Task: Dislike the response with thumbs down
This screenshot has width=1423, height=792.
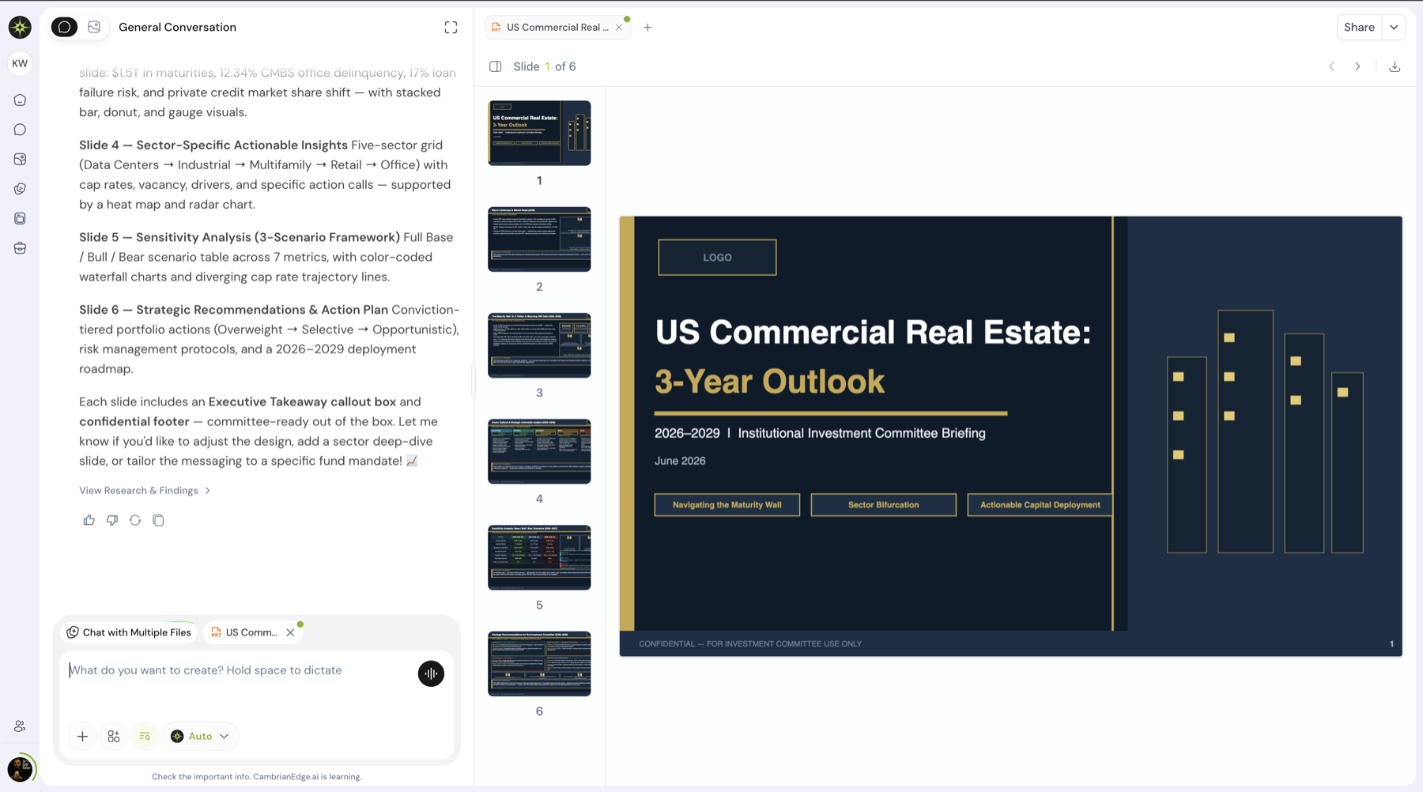Action: (112, 520)
